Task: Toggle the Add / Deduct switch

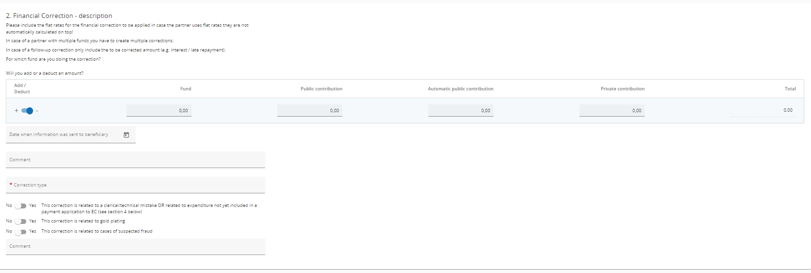Action: 27,111
